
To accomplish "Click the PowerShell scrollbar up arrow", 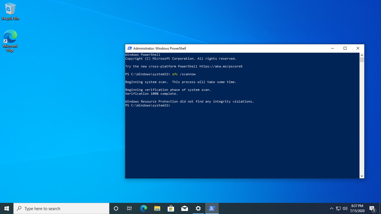I will point(362,55).
